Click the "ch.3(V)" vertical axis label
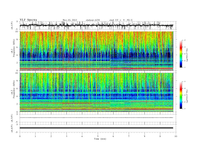 (12, 118)
